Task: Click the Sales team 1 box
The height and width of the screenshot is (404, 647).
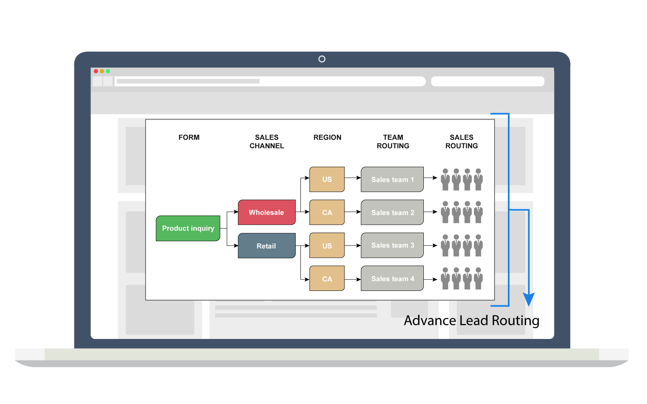Action: point(392,179)
